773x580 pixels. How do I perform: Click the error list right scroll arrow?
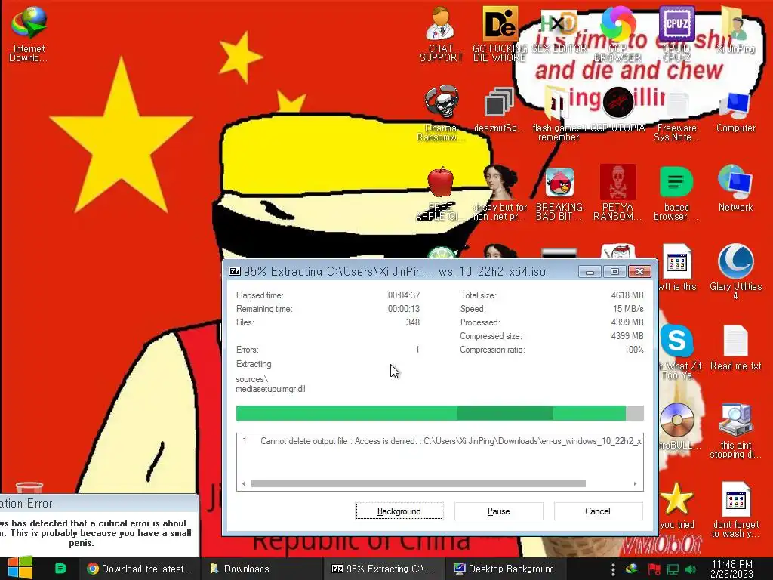[635, 484]
